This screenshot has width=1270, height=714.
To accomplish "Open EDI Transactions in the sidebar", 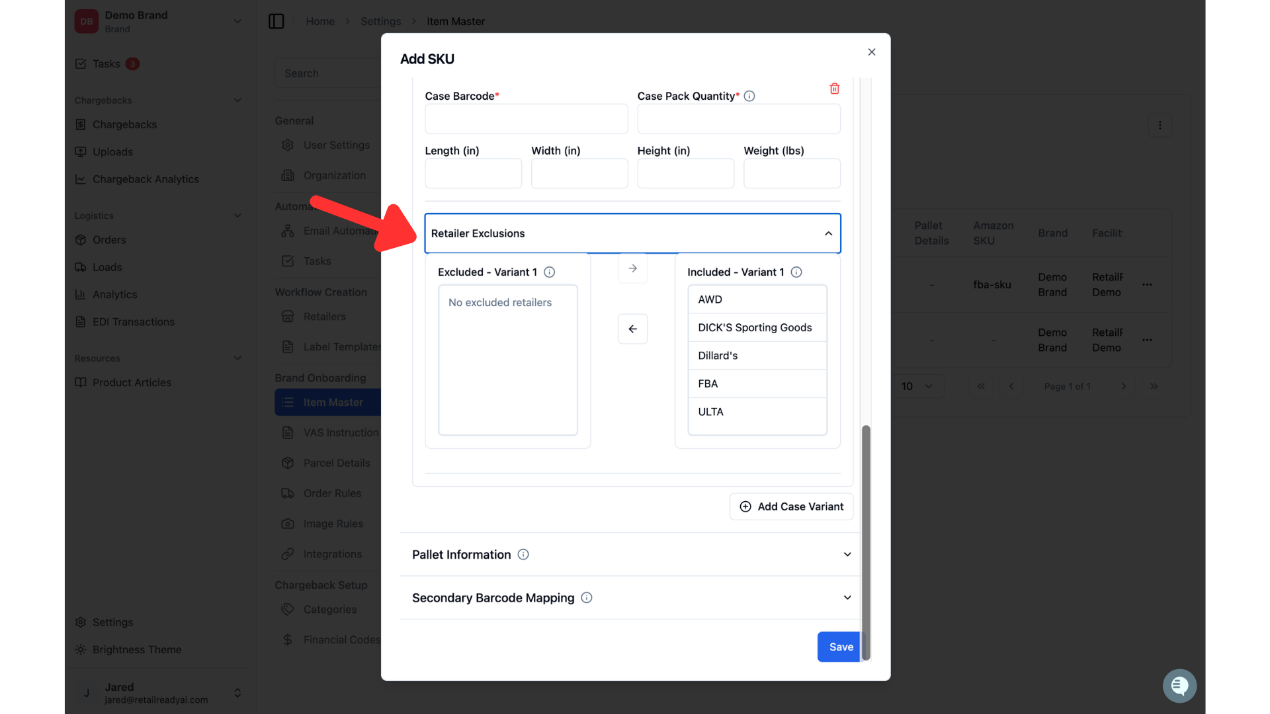I will pyautogui.click(x=133, y=322).
